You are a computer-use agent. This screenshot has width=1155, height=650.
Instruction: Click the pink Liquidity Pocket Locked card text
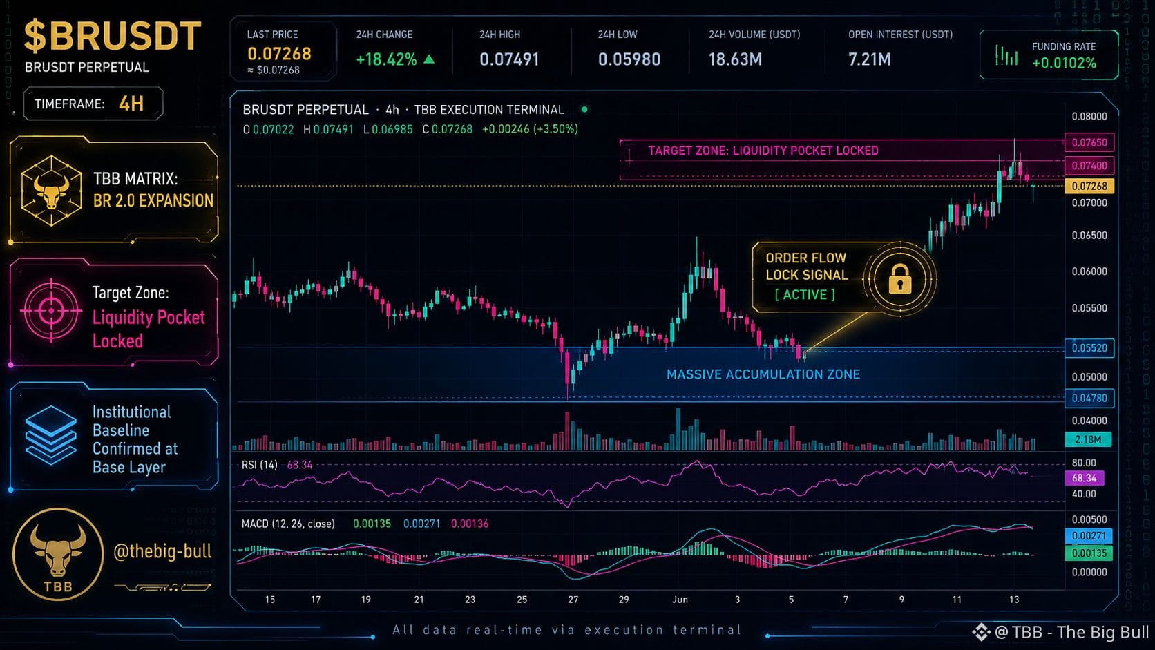click(x=149, y=329)
